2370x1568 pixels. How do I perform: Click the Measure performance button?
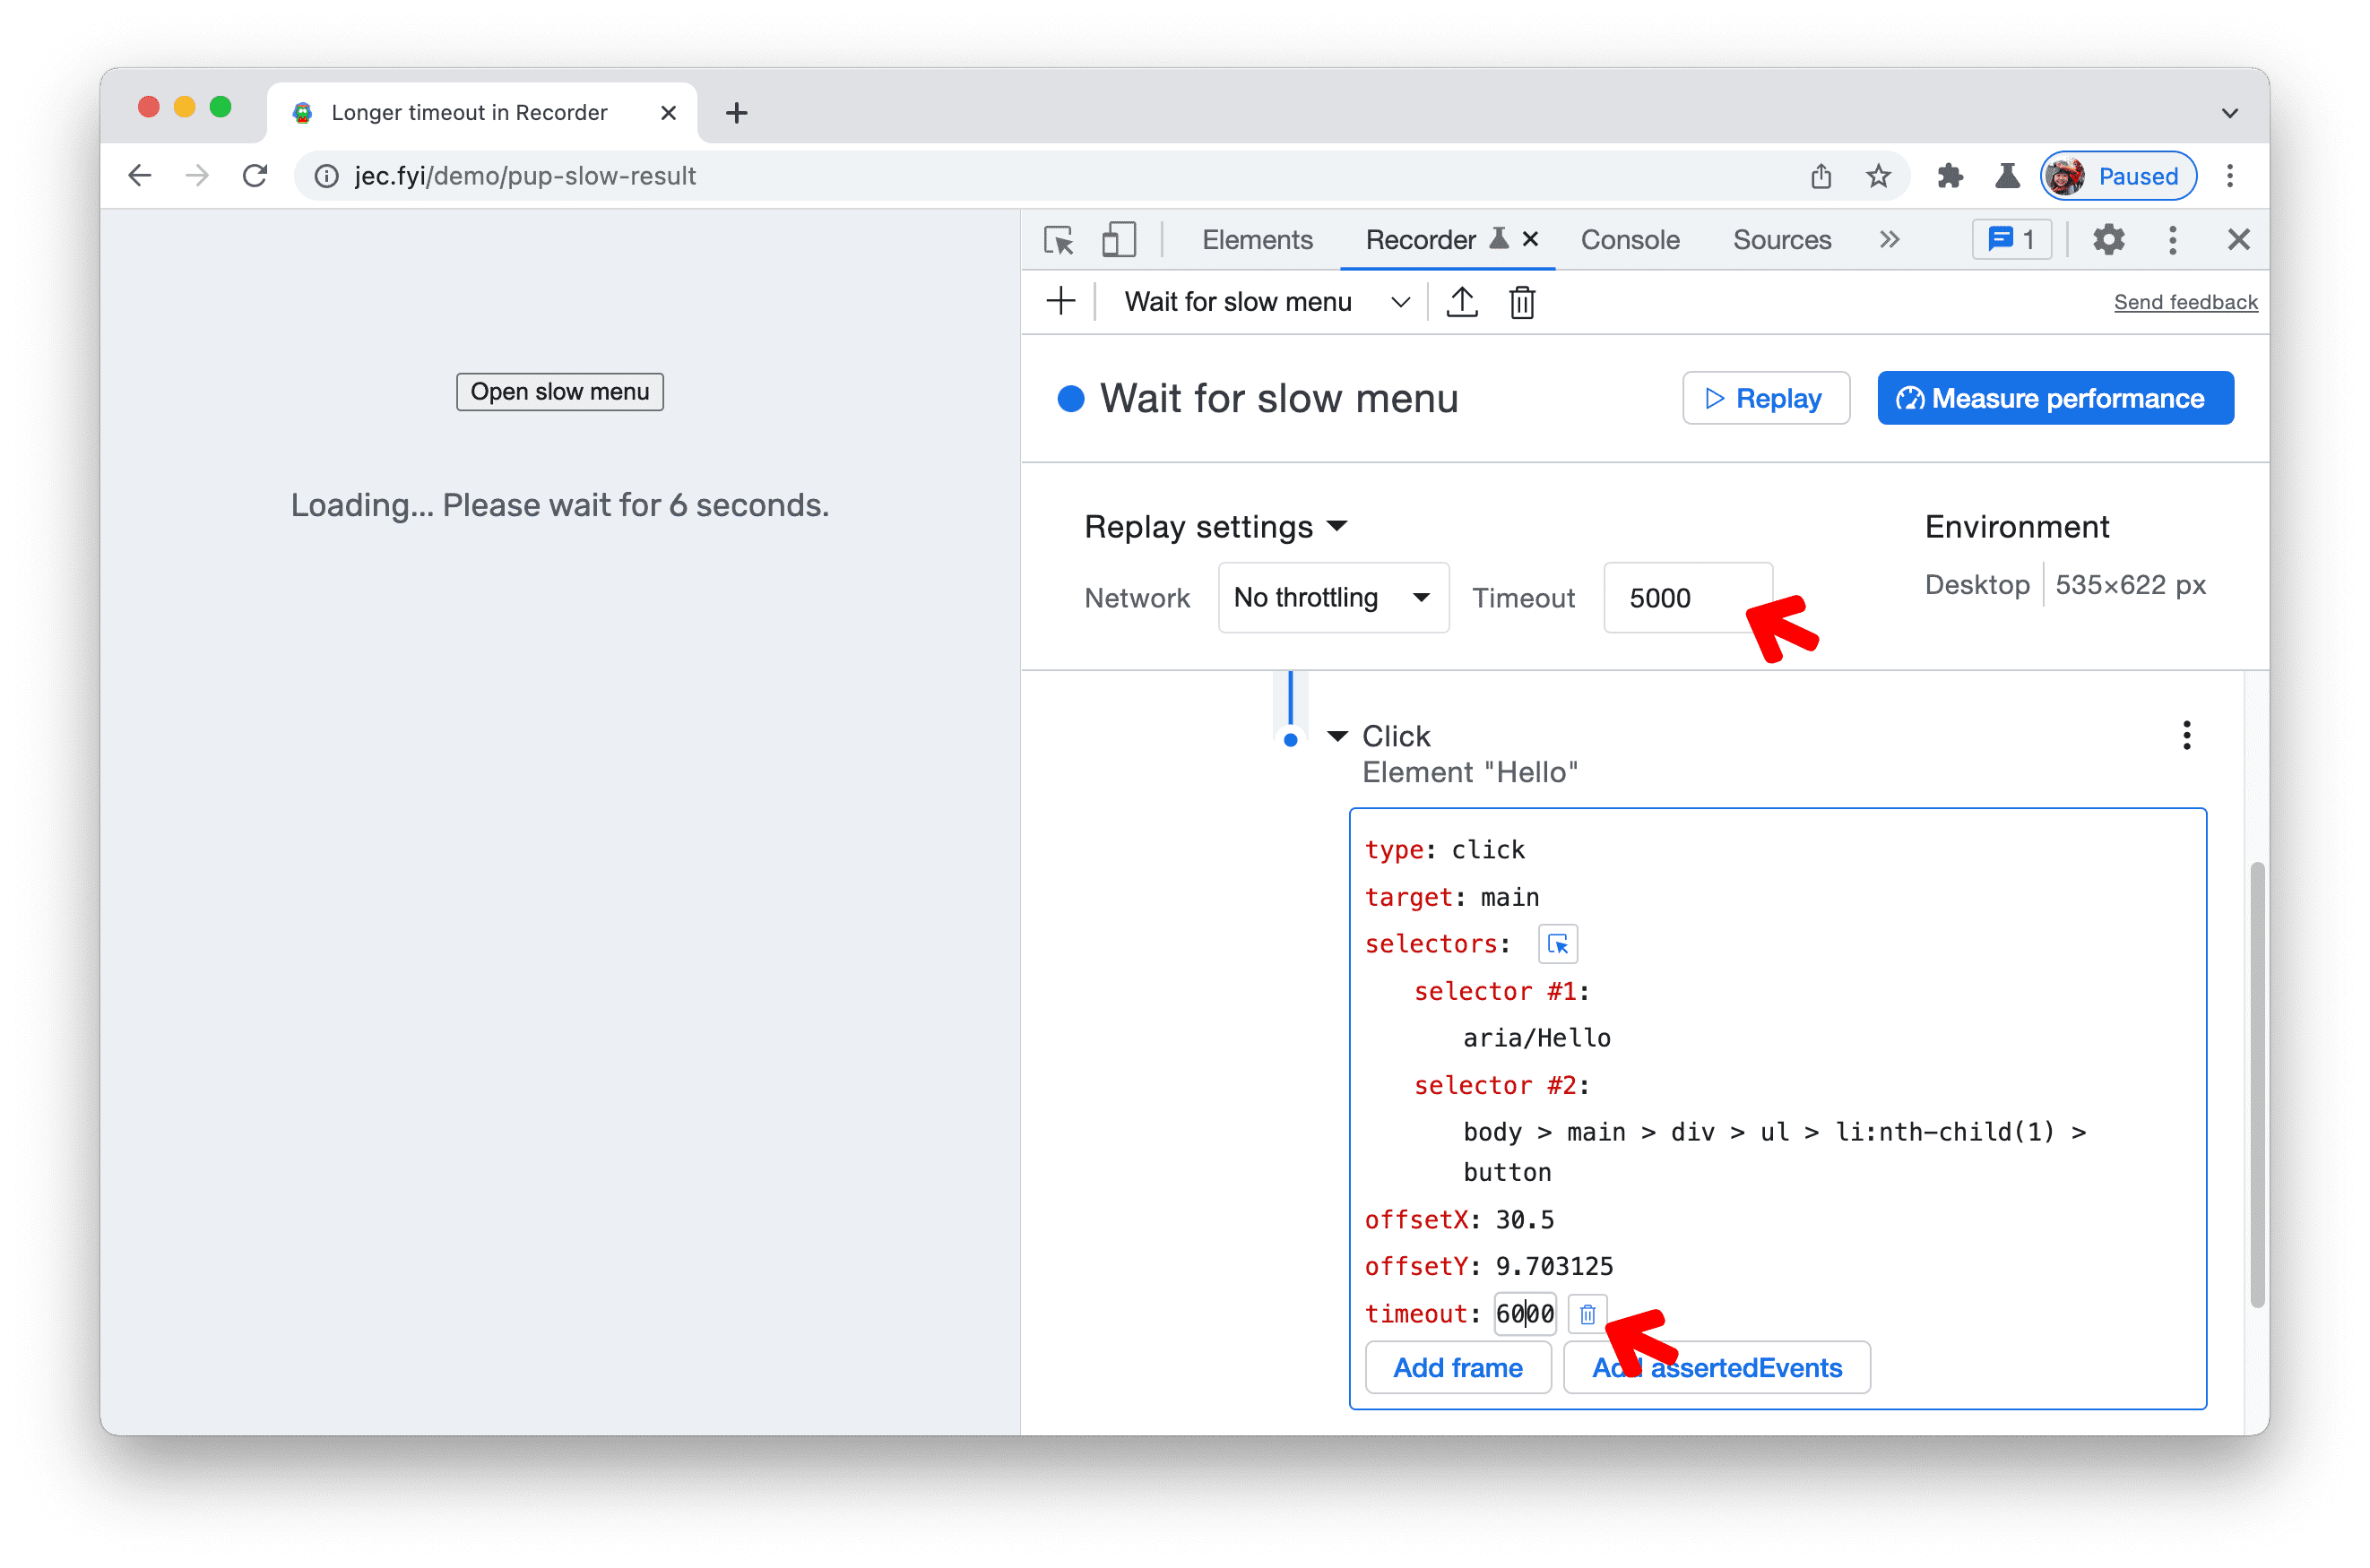[x=2058, y=399]
